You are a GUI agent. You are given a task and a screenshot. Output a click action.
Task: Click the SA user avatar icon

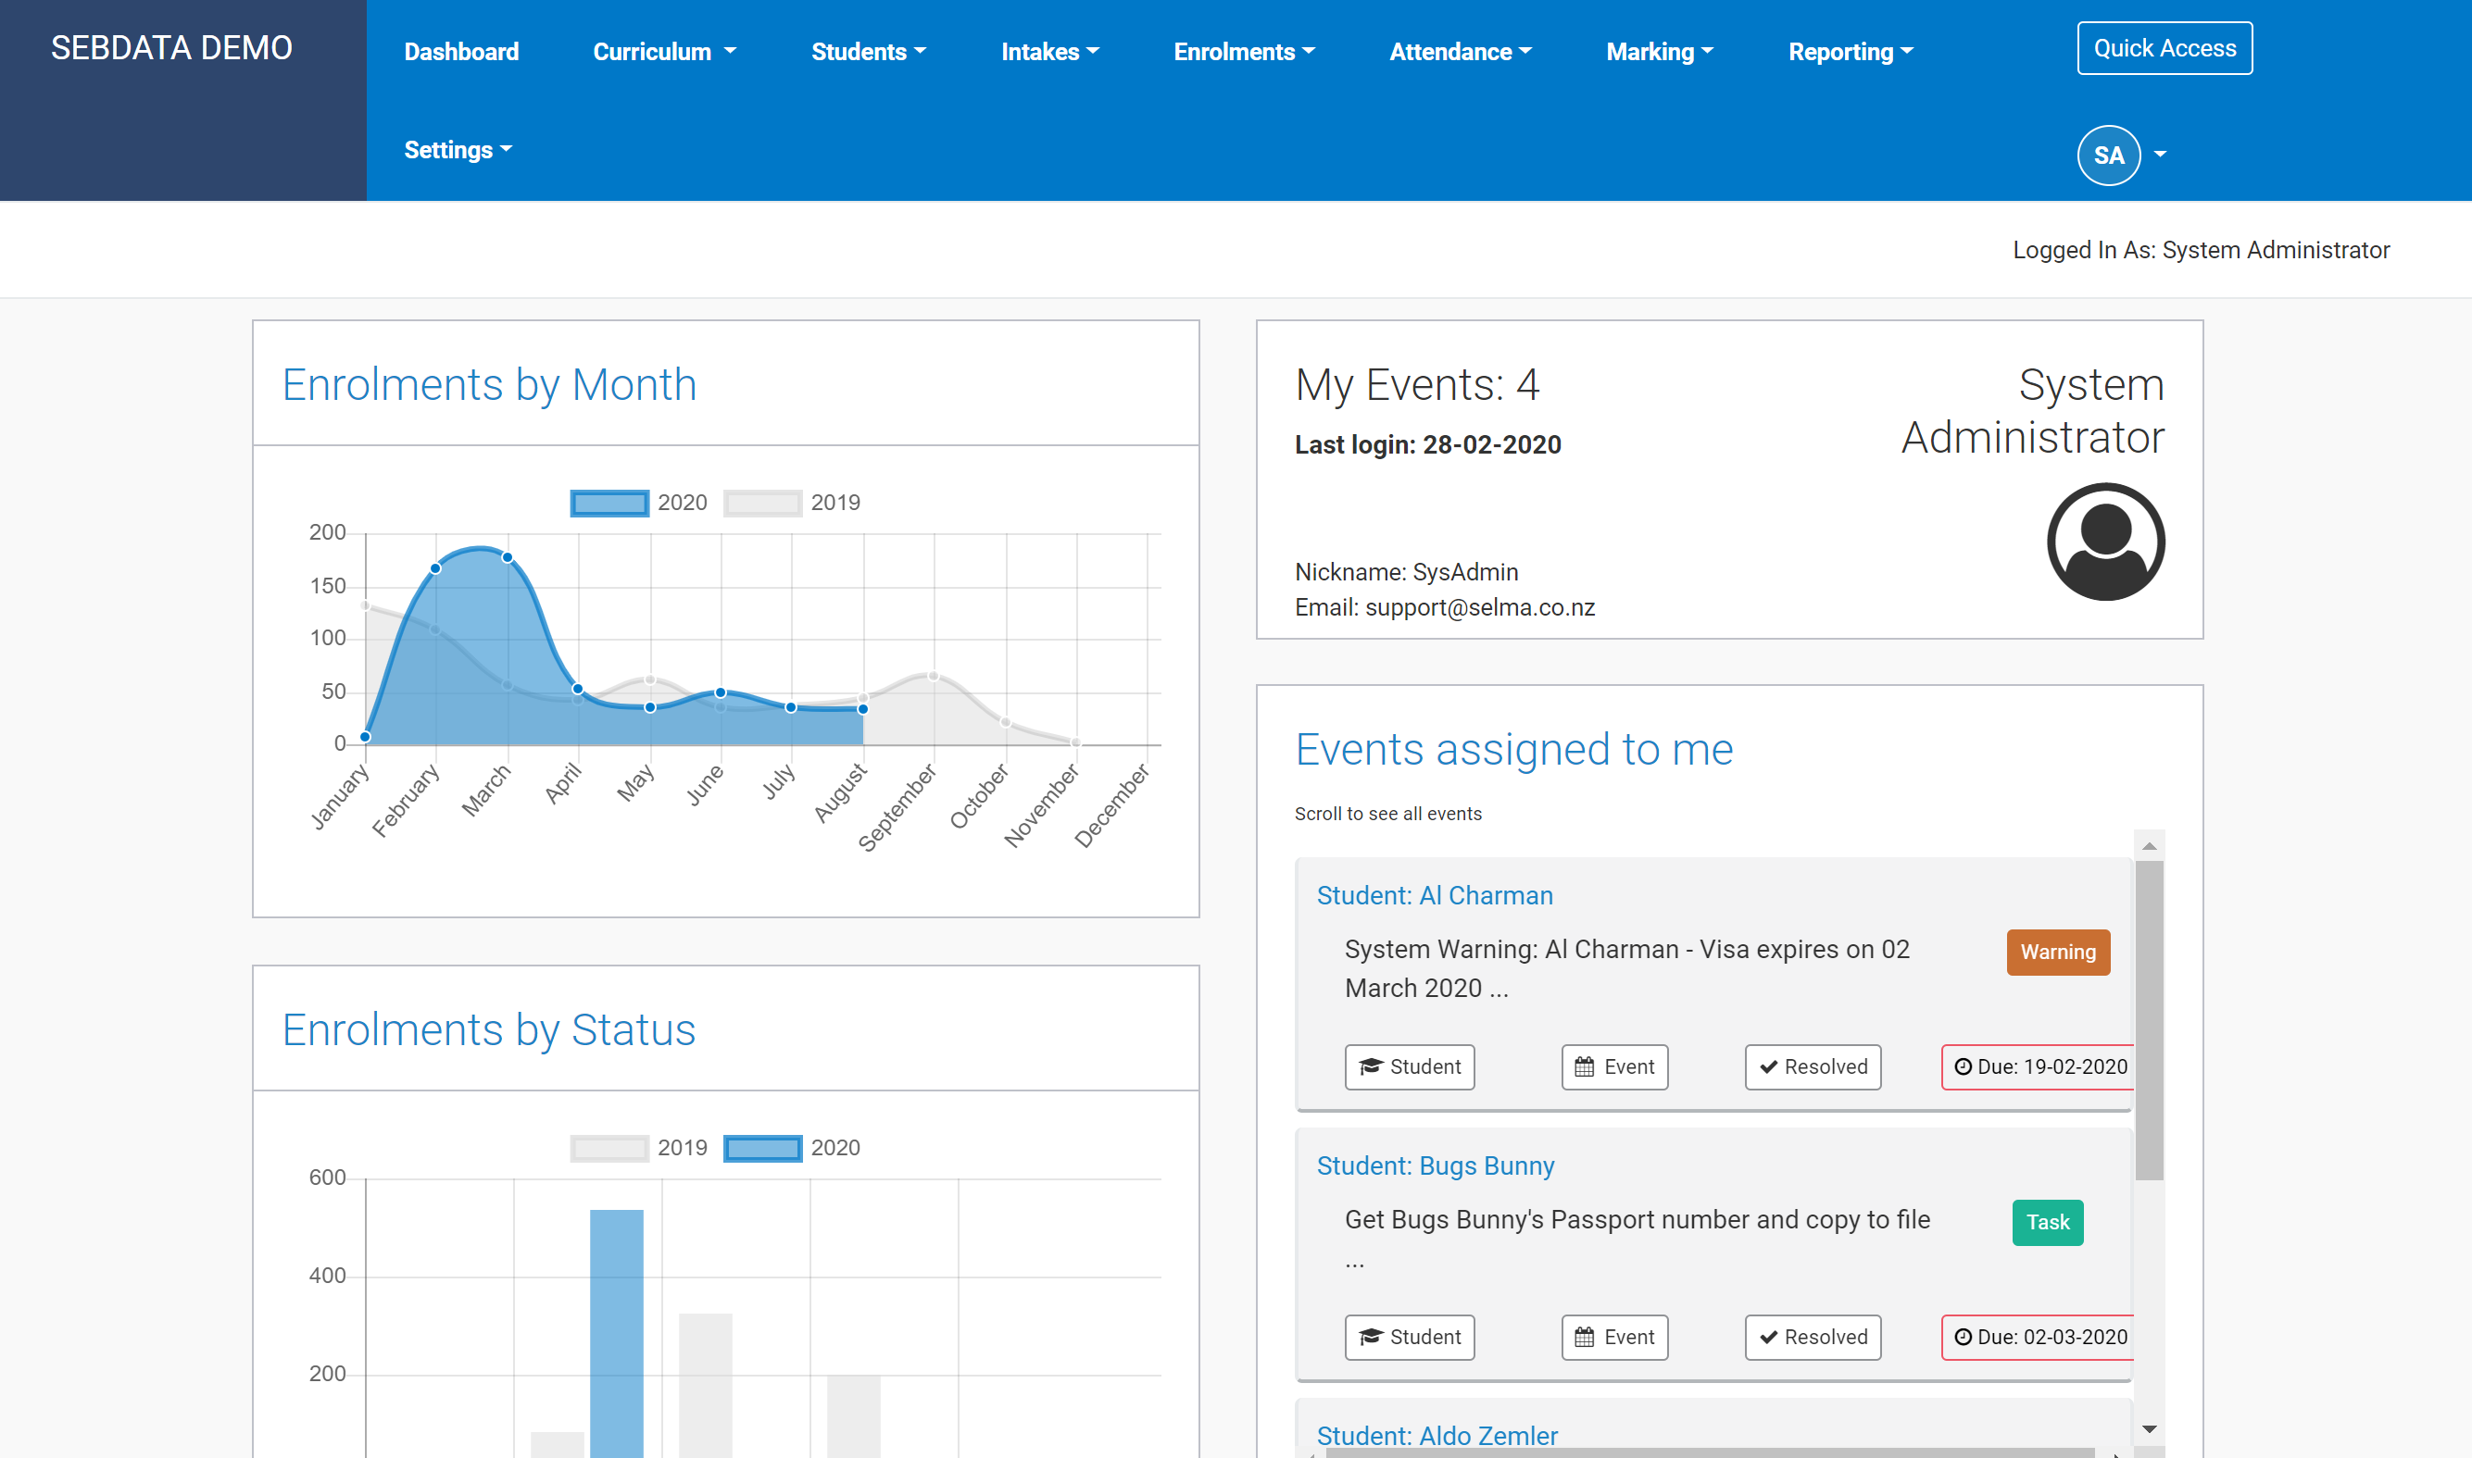point(2108,156)
